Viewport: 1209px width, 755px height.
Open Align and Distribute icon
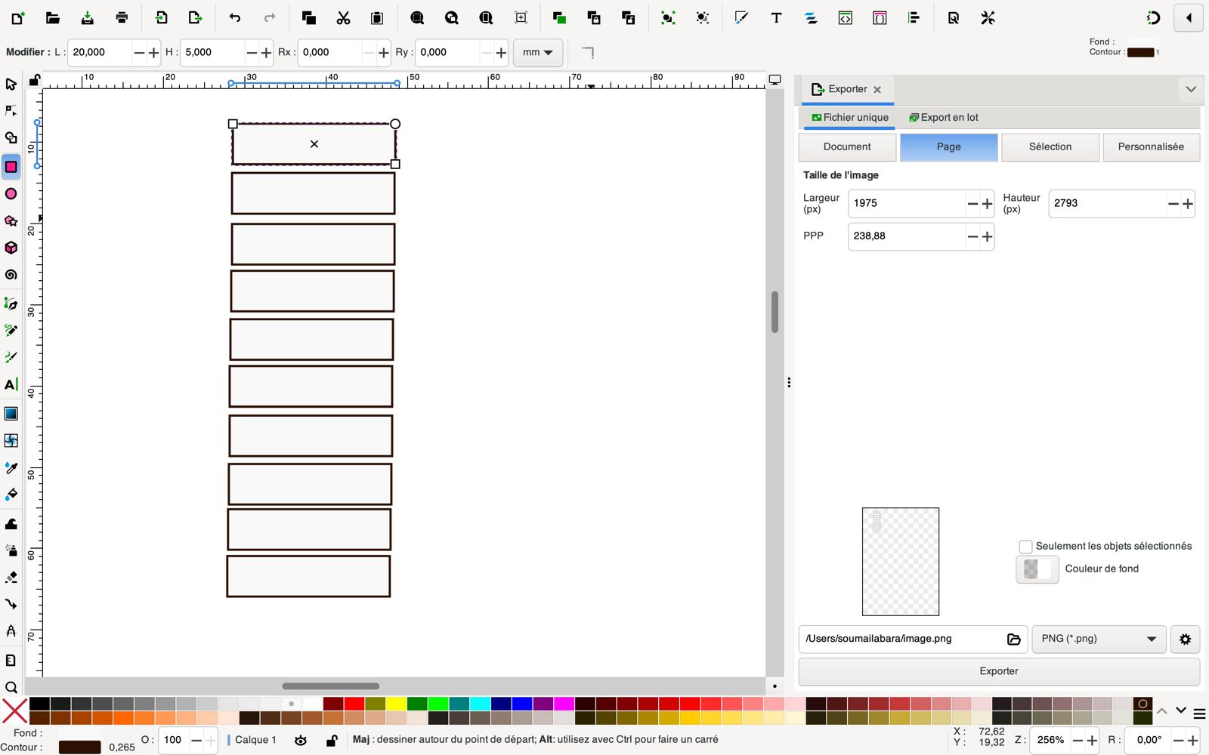pyautogui.click(x=914, y=17)
